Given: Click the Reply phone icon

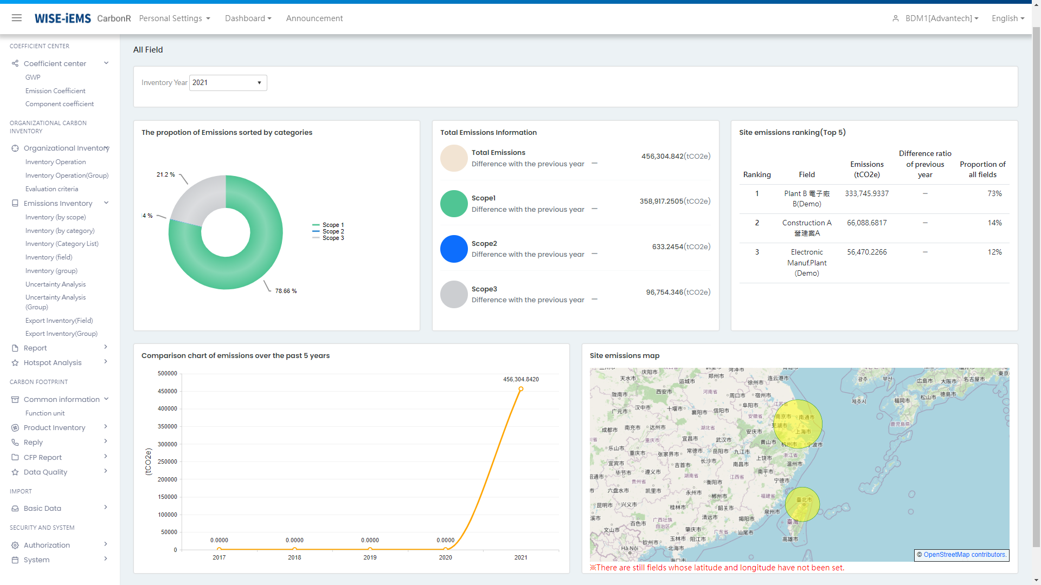Looking at the screenshot, I should (15, 442).
